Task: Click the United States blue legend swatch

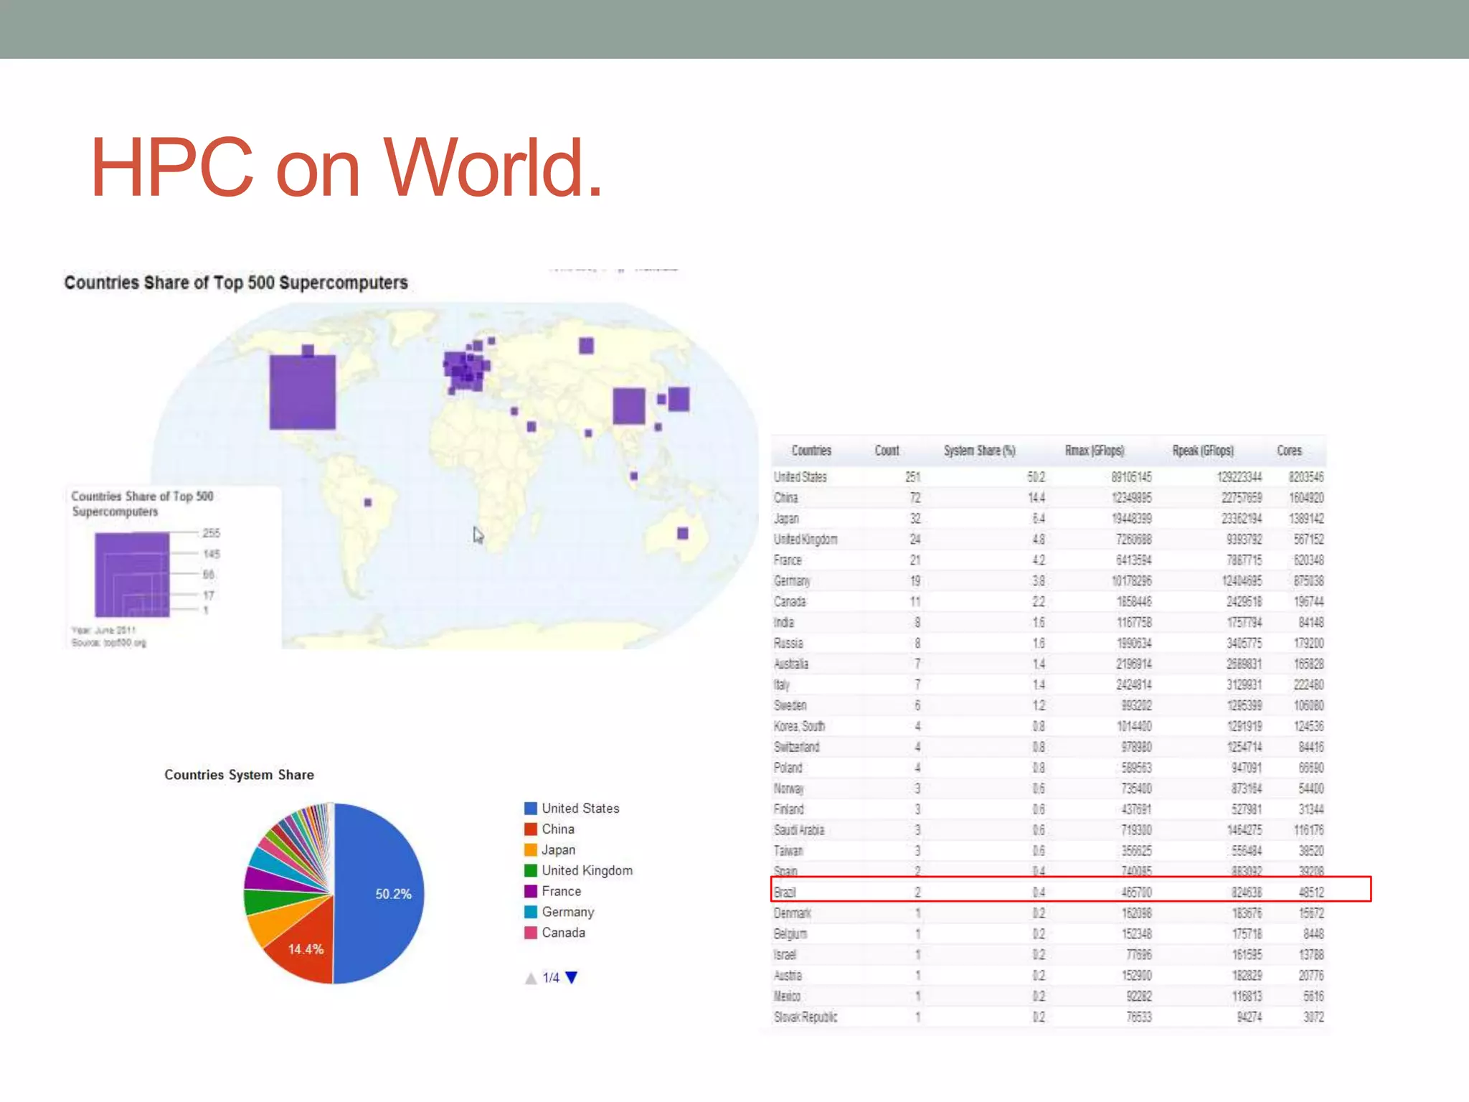Action: [531, 809]
